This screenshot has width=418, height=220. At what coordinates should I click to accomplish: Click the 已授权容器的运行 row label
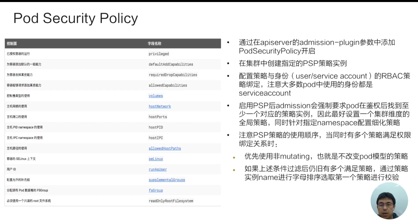(x=18, y=54)
